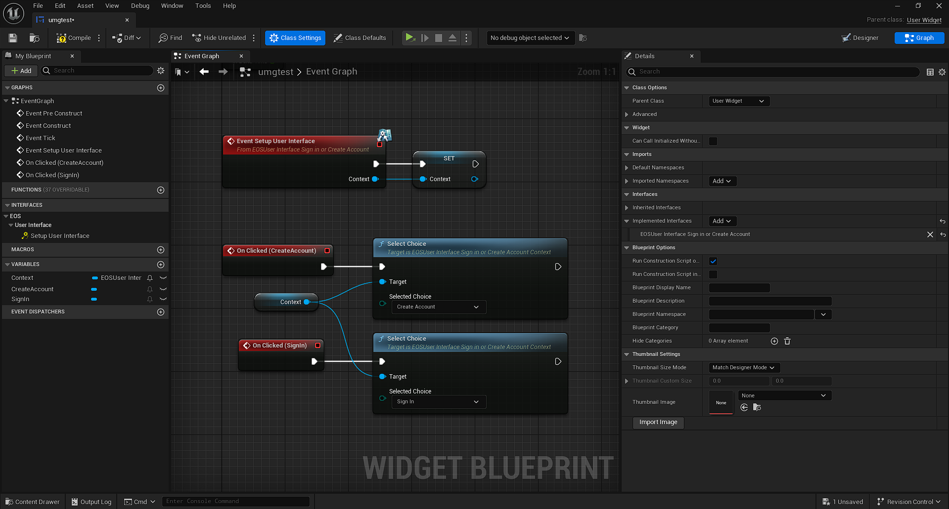The image size is (949, 509).
Task: Click the boolean type color pill for CreateAccount
Action: tap(94, 289)
